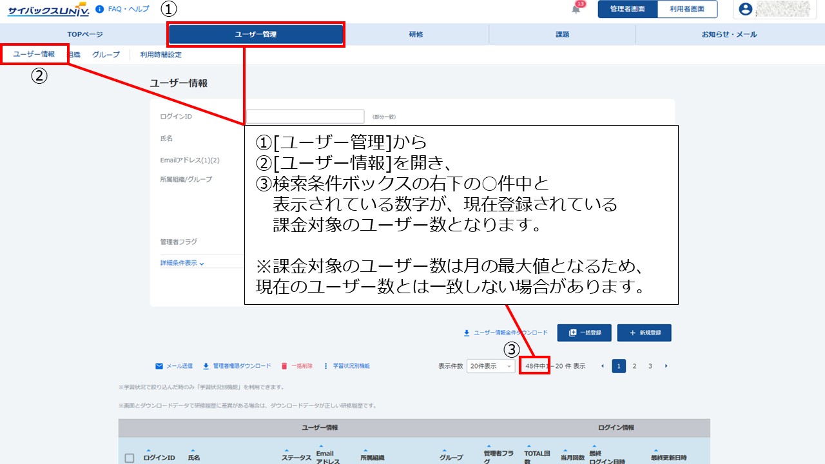The height and width of the screenshot is (464, 825).
Task: Click the 一括削除 trash action
Action: click(296, 366)
